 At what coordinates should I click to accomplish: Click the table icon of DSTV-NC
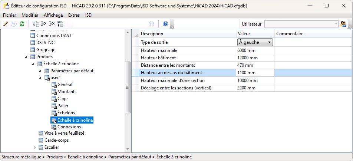coord(33,43)
